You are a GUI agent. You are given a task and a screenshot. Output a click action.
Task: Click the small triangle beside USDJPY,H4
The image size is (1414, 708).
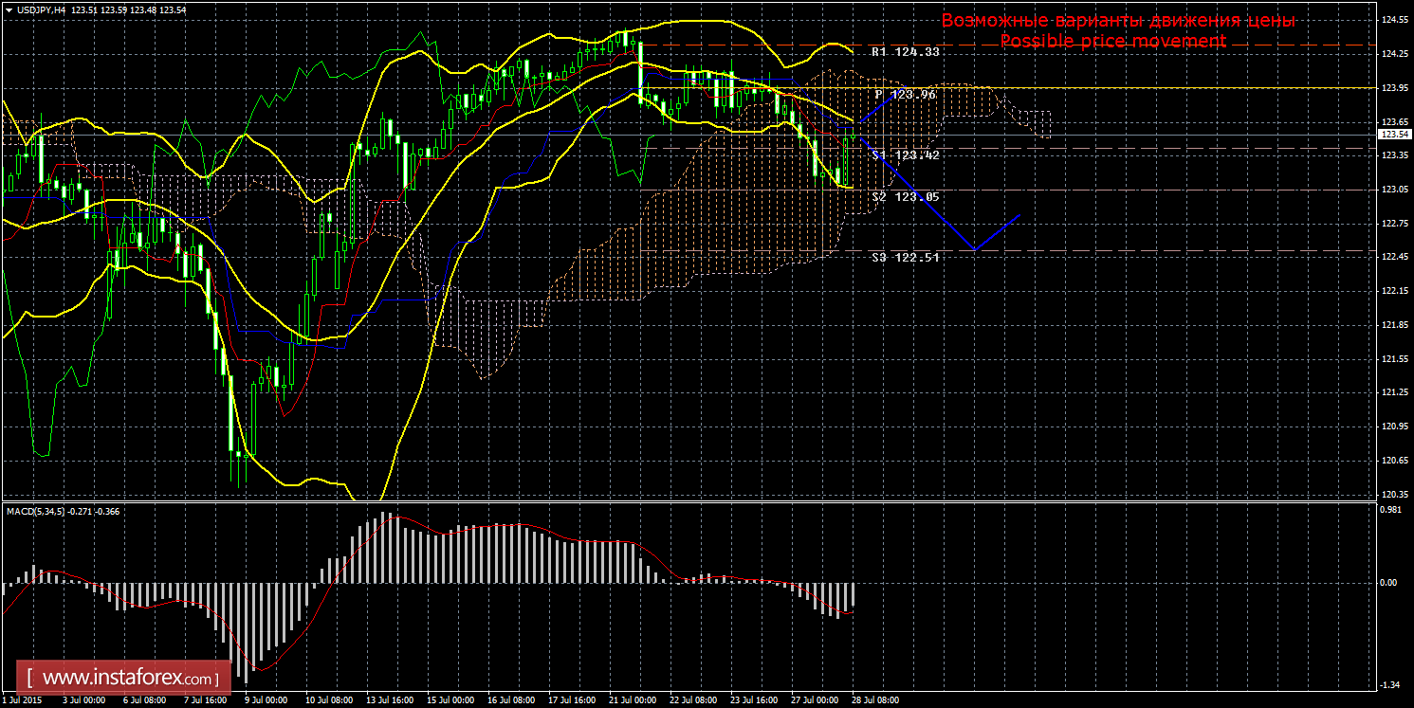[x=9, y=10]
